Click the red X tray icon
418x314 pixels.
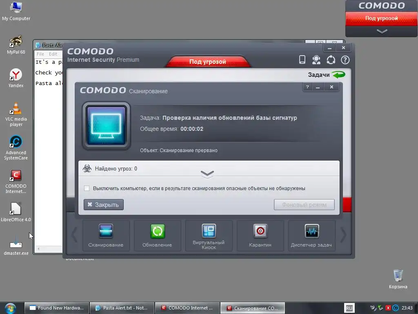coord(388,308)
